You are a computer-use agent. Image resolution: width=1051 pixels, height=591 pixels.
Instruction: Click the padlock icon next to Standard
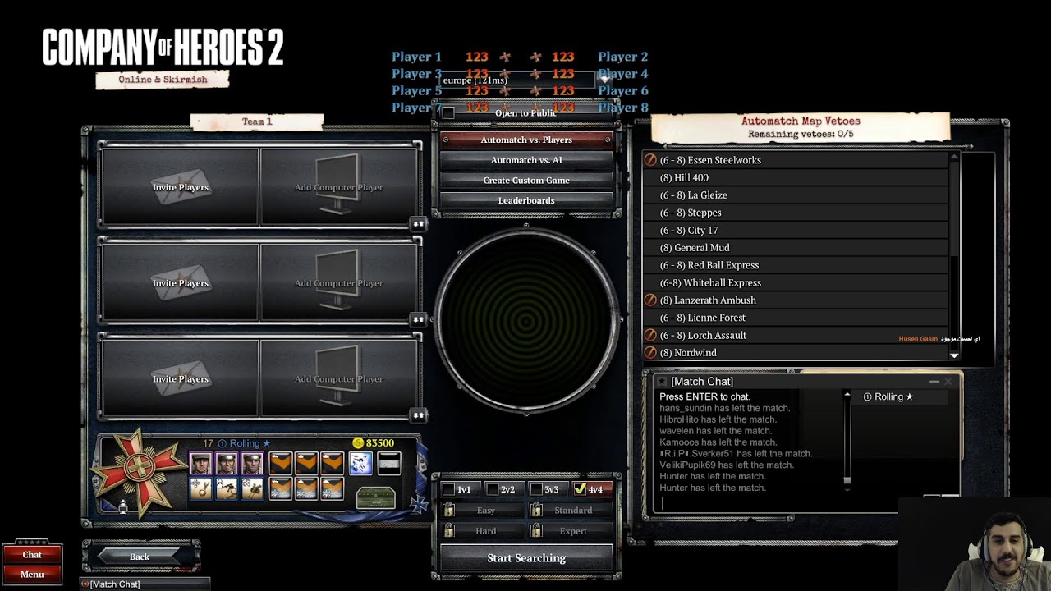pos(536,510)
